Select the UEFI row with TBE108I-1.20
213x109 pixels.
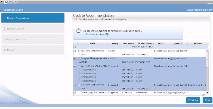coord(140,55)
